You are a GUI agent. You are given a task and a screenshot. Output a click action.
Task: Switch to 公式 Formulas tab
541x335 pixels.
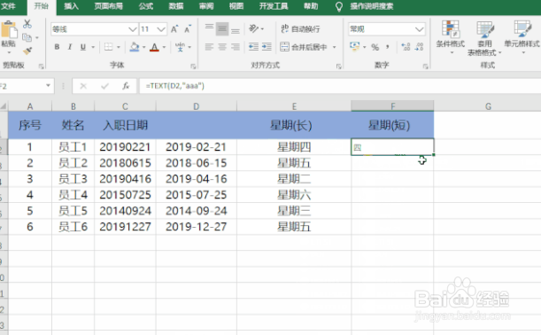[x=146, y=6]
